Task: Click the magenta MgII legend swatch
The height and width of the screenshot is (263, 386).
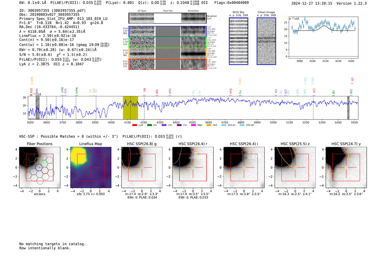Action: [x=193, y=125]
